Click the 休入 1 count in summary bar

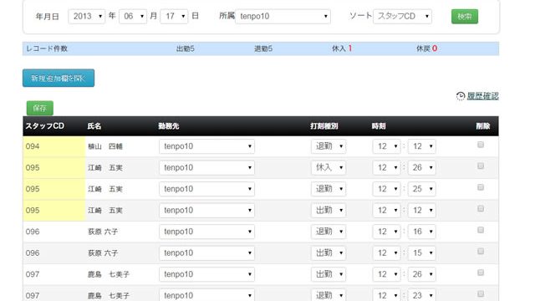click(342, 48)
